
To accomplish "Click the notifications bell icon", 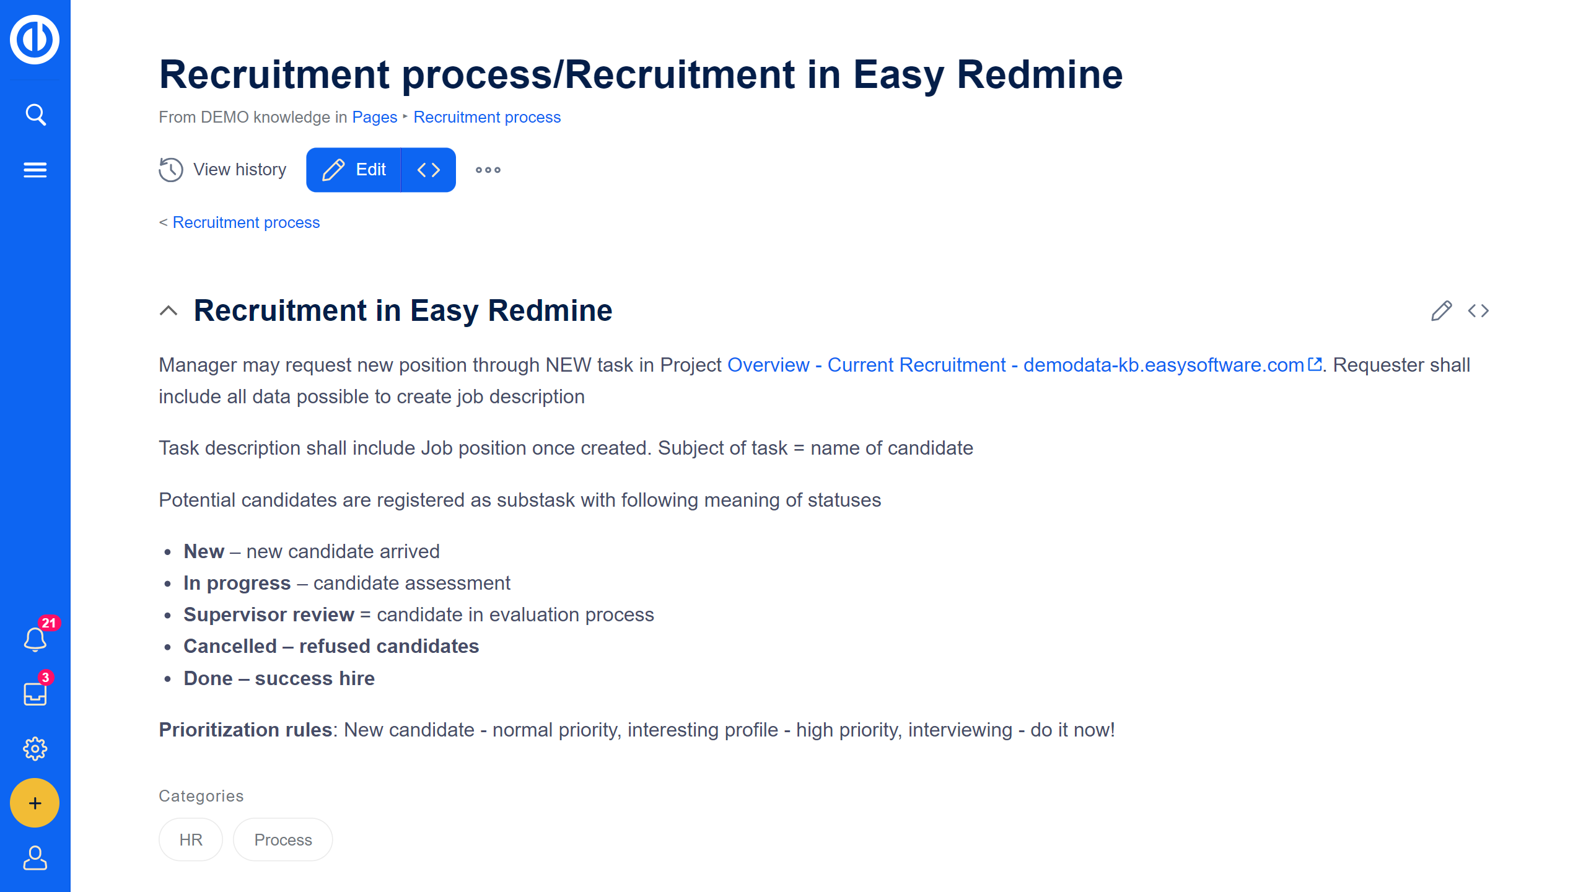I will tap(35, 638).
